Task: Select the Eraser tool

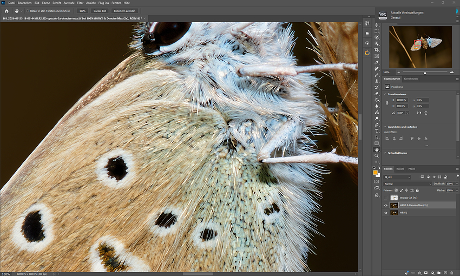Action: click(x=377, y=94)
